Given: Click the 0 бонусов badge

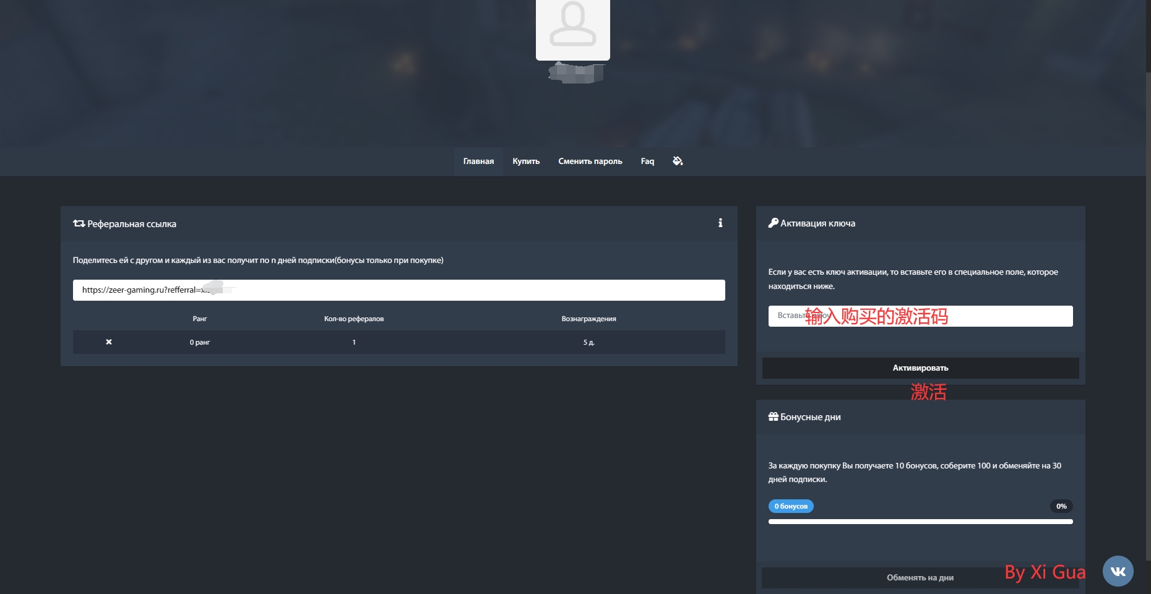Looking at the screenshot, I should click(791, 506).
